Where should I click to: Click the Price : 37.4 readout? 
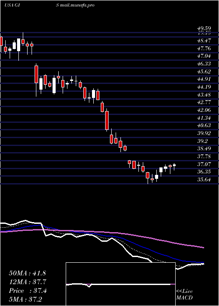pos(28,291)
